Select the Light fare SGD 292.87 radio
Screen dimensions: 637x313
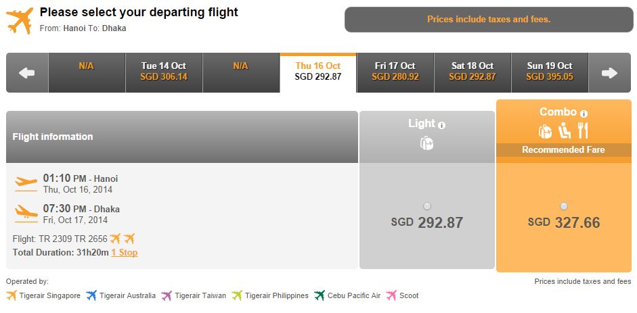pos(427,207)
